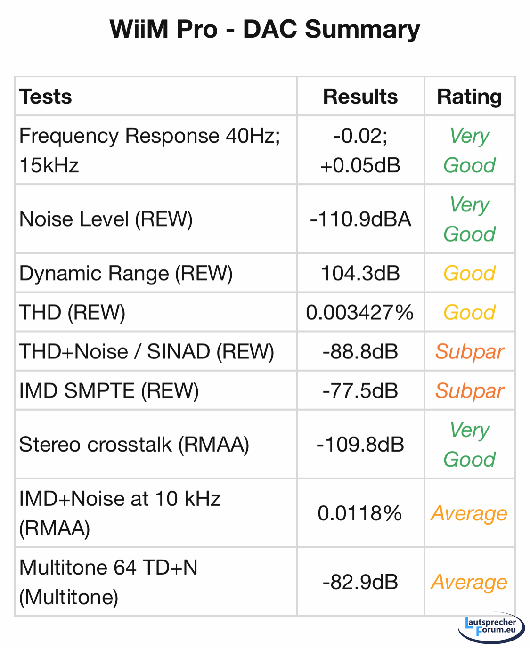Viewport: 530px width, 649px height.
Task: Click the 104.3dB result value
Action: [360, 273]
